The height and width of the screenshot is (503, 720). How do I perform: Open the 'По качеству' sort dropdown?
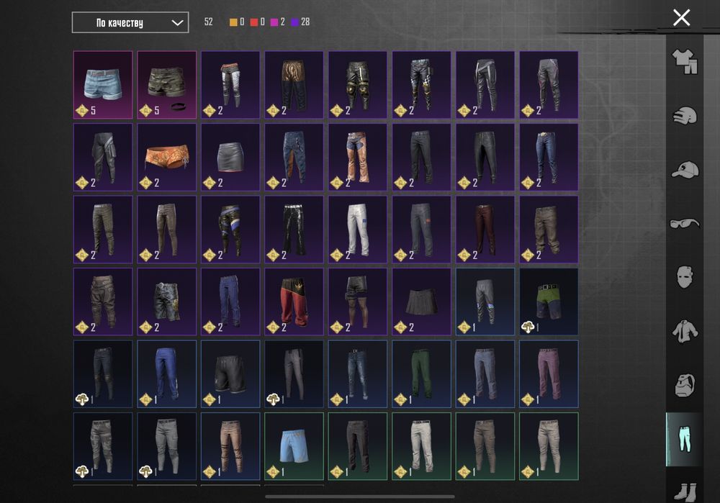pyautogui.click(x=130, y=22)
